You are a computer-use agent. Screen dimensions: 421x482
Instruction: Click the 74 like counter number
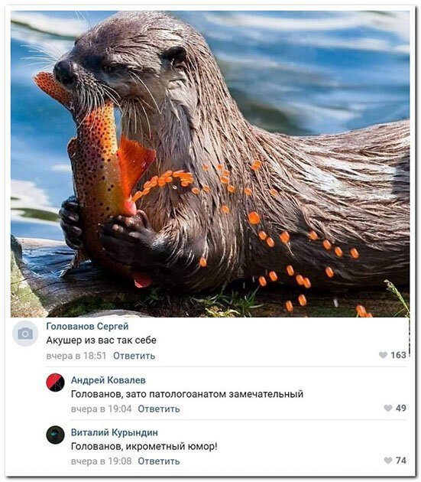[401, 460]
